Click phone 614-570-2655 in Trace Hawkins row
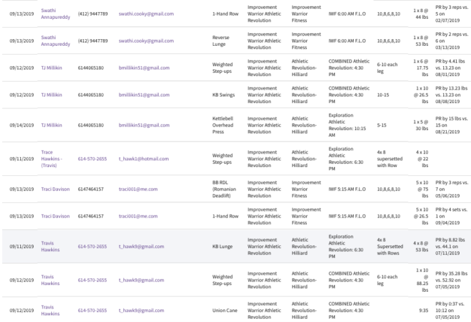This screenshot has width=471, height=322. tap(92, 159)
